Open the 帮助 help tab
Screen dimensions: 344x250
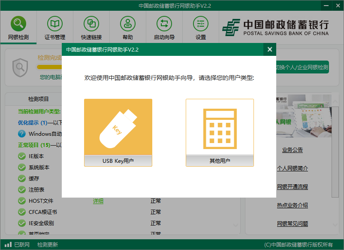coord(128,27)
